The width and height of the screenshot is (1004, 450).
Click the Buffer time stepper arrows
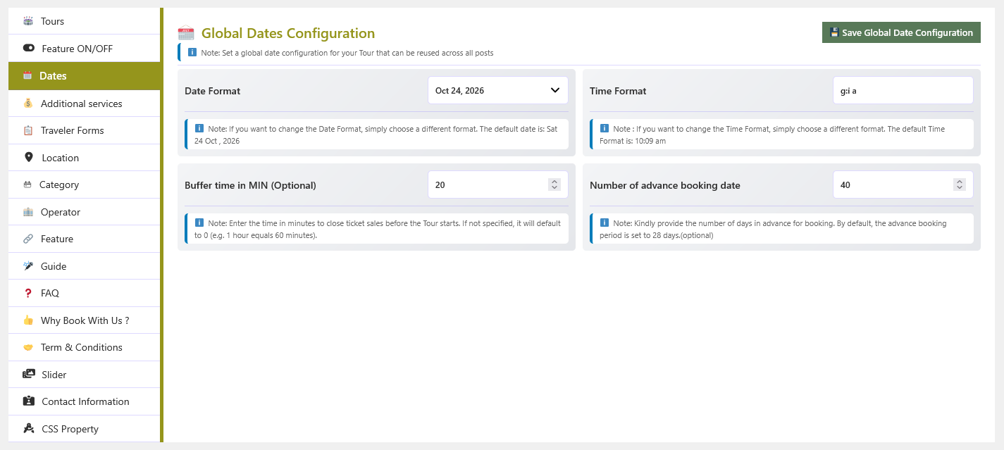[554, 185]
